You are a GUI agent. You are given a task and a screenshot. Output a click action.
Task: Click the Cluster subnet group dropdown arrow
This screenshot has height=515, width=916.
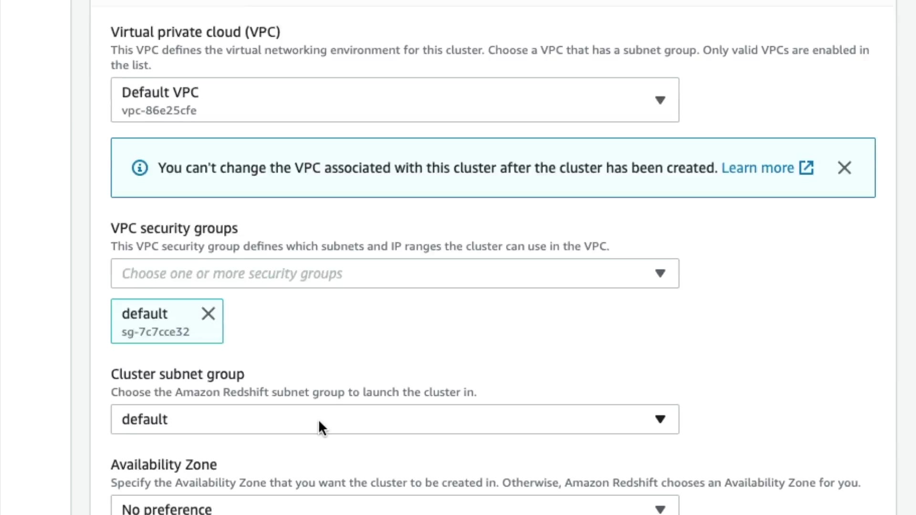tap(660, 420)
